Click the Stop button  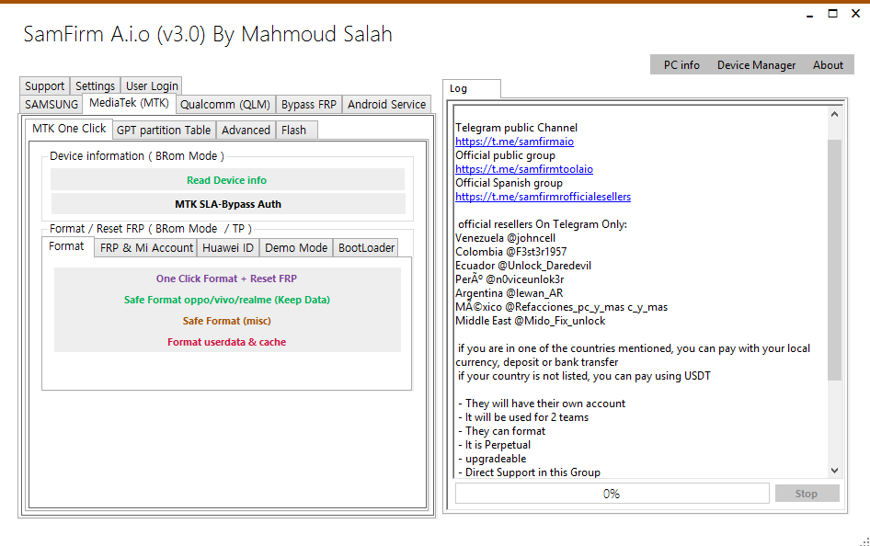pos(807,494)
